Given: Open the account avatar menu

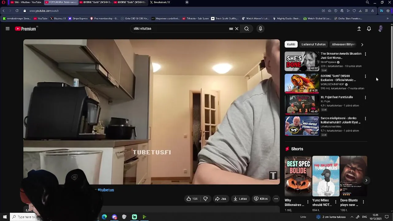Looking at the screenshot, I should click(380, 29).
